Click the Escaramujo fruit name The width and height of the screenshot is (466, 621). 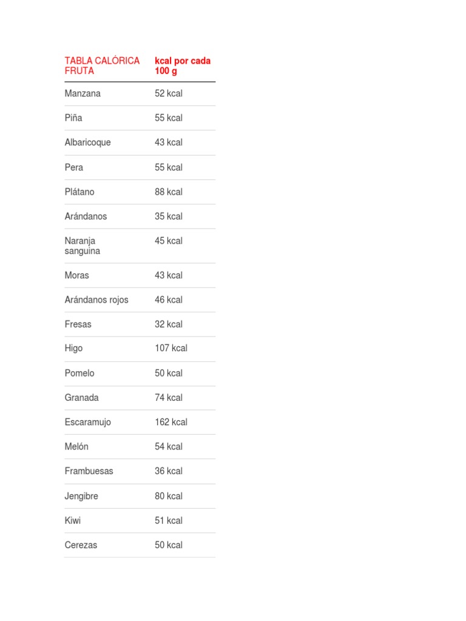coord(87,422)
